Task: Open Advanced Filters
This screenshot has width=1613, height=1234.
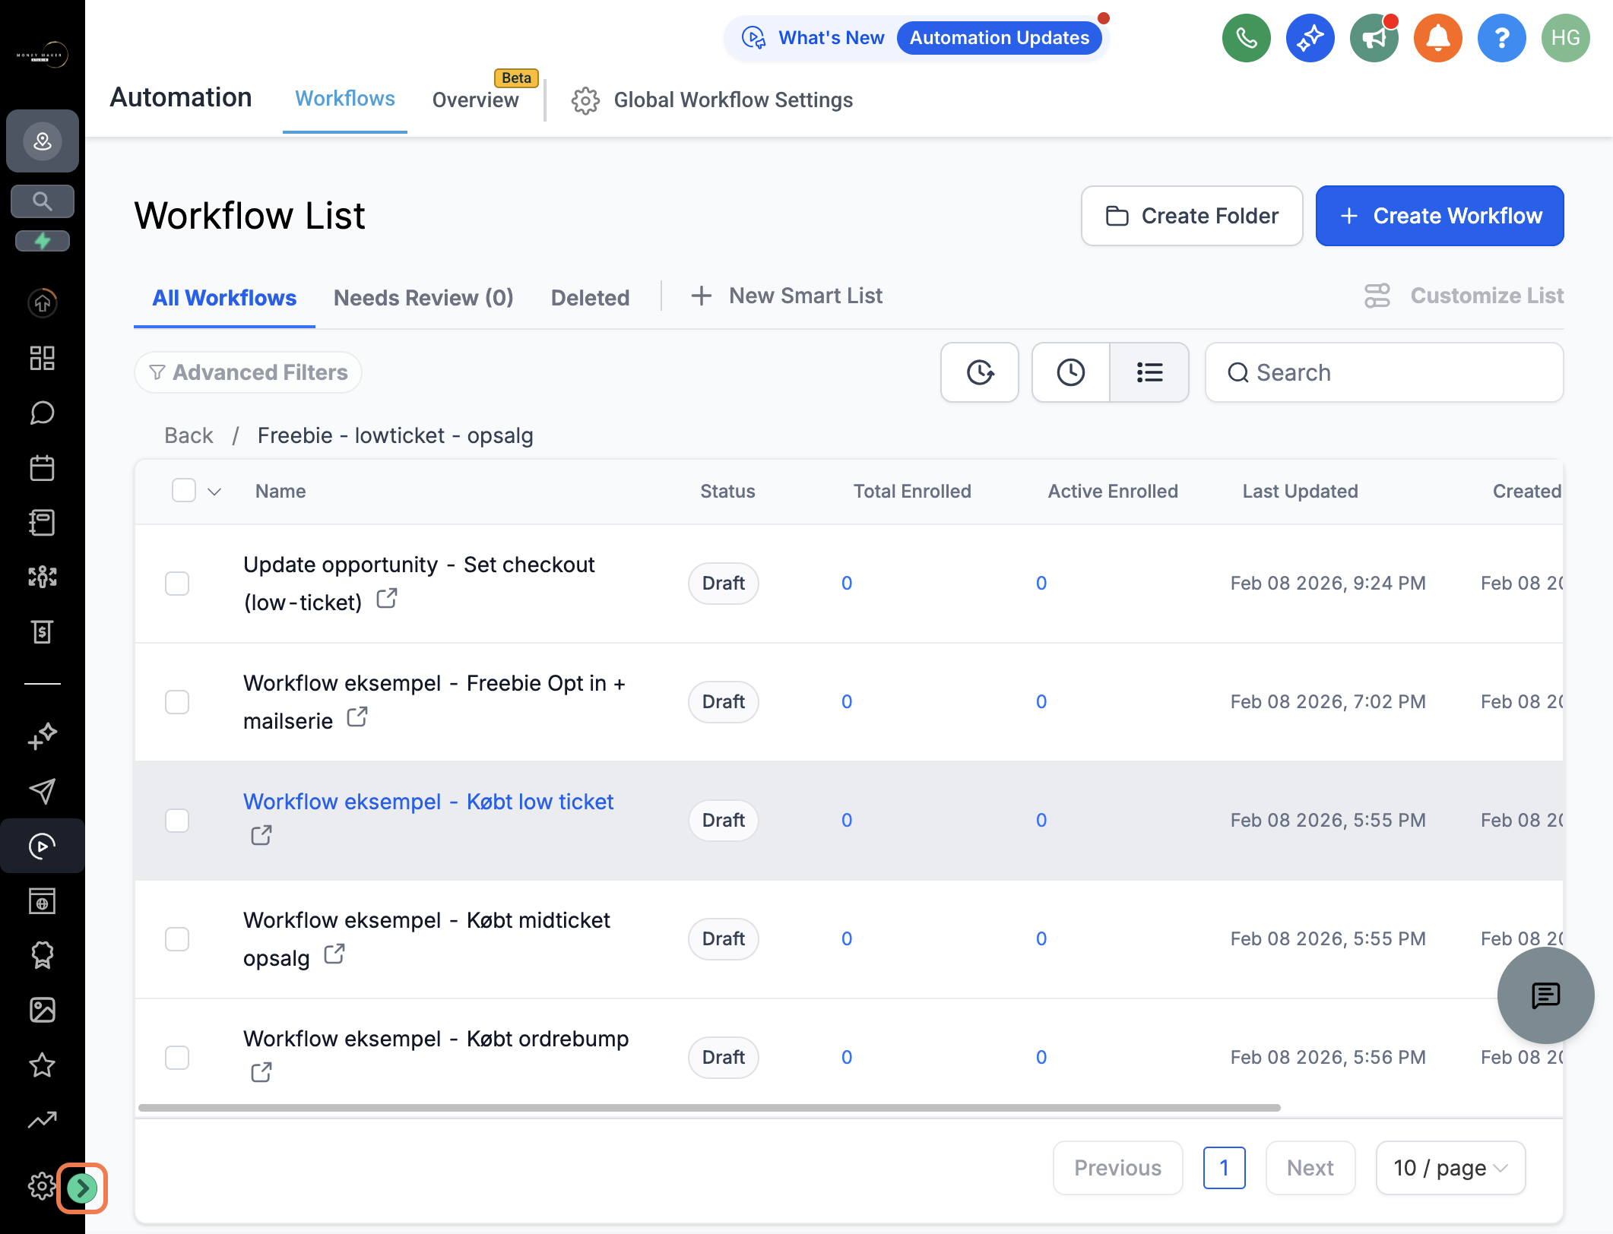Action: pos(248,372)
